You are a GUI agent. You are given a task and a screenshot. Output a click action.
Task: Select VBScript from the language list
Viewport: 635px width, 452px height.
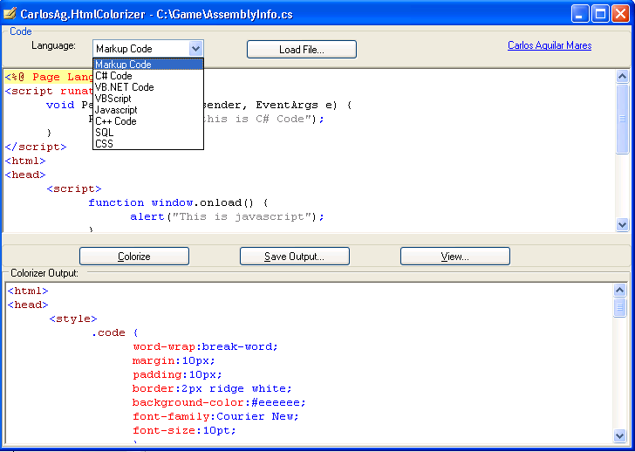click(x=148, y=99)
